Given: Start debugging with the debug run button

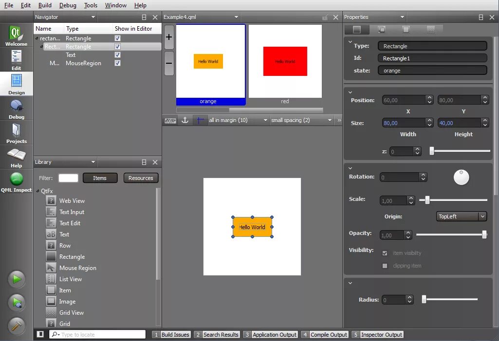Looking at the screenshot, I should pos(17,303).
